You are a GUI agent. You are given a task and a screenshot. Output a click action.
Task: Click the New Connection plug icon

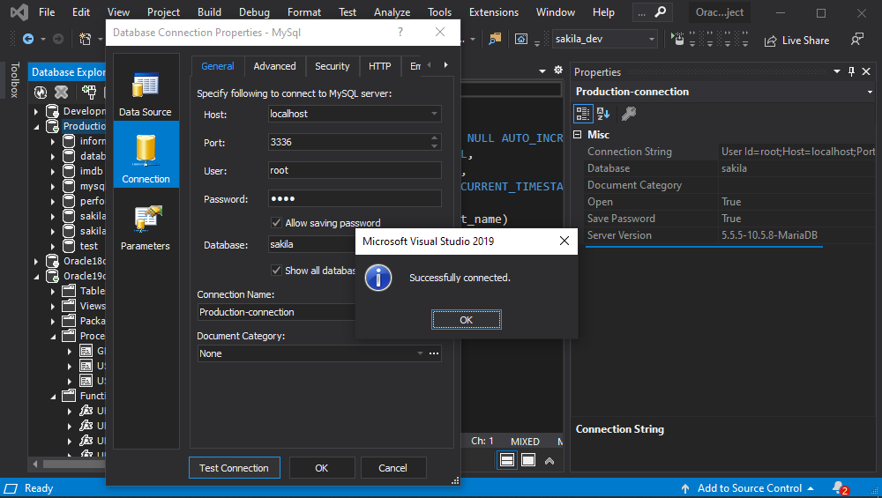(x=89, y=93)
